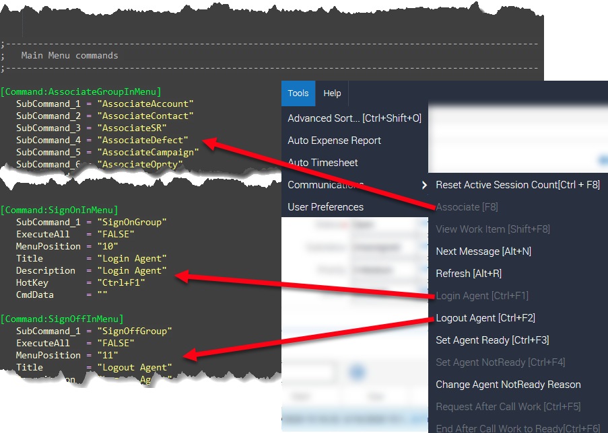Select the highlighted Tools menu
Screen dimensions: 608x433
pos(298,93)
